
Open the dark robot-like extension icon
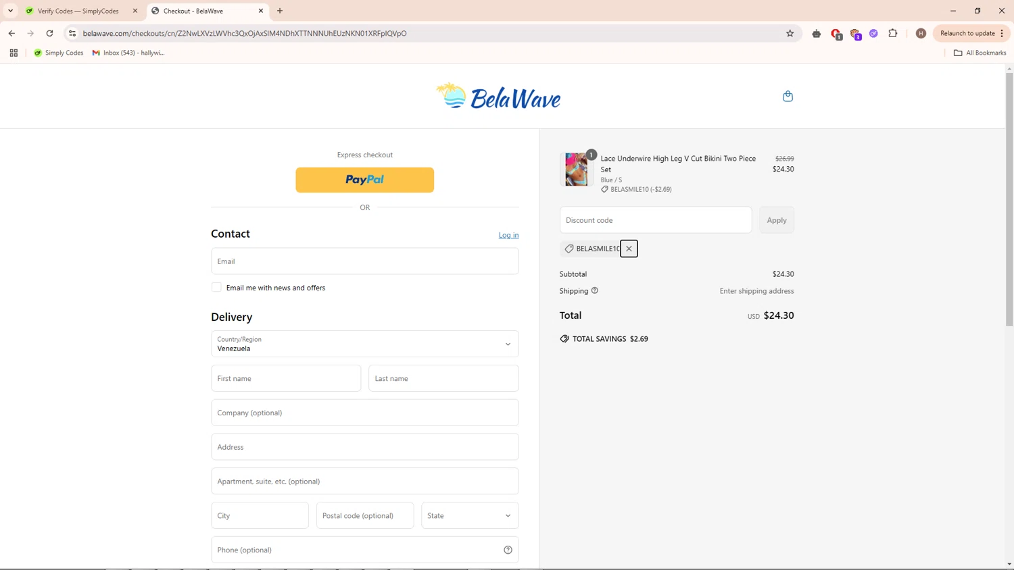click(817, 33)
